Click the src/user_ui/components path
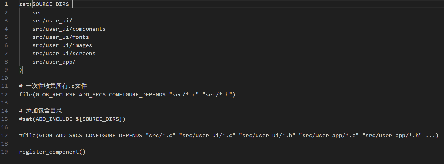 (x=69, y=29)
